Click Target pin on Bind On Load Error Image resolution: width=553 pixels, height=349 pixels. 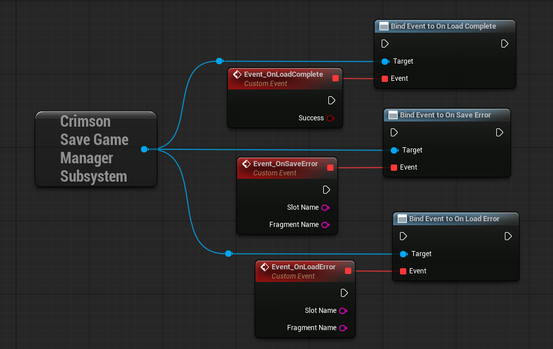(404, 254)
